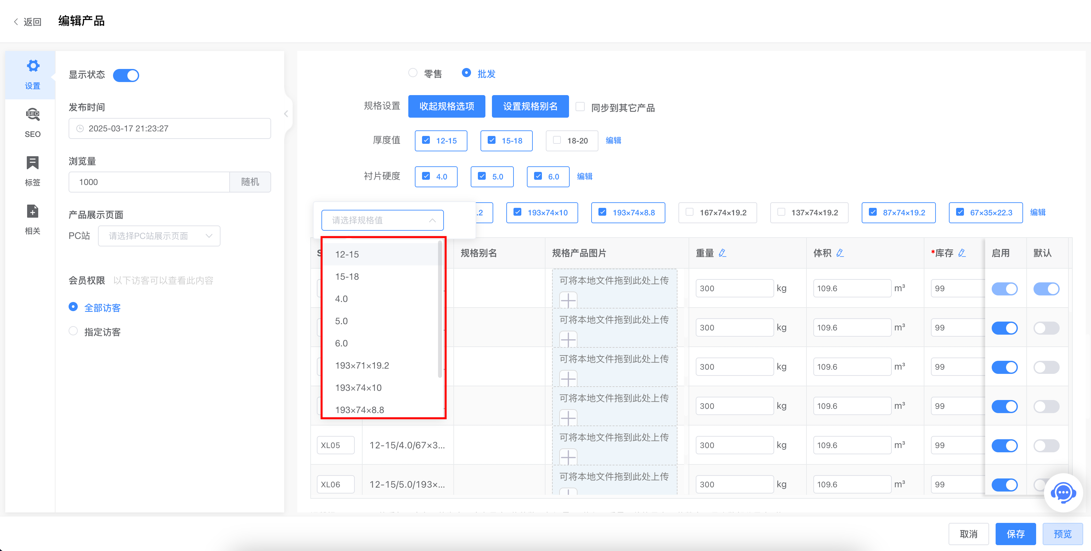Click the 取消 button
Image resolution: width=1091 pixels, height=551 pixels.
[968, 534]
